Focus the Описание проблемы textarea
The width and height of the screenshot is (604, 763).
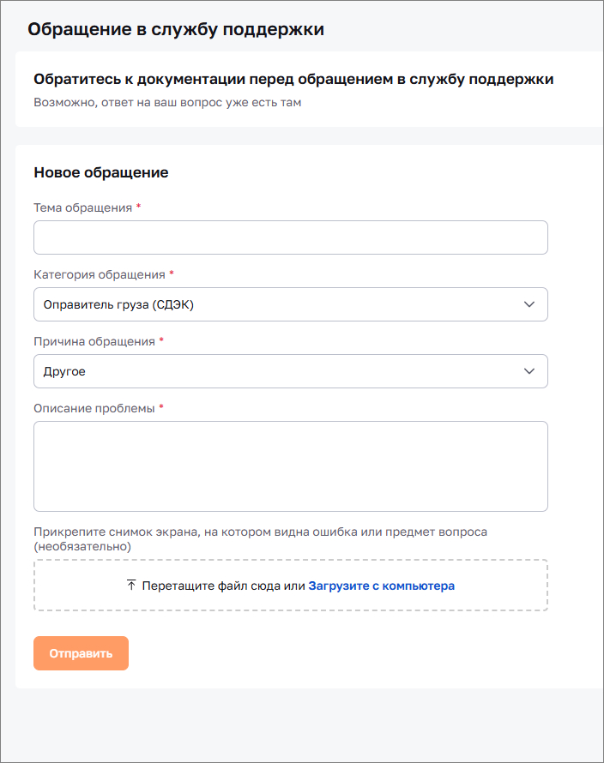(290, 466)
